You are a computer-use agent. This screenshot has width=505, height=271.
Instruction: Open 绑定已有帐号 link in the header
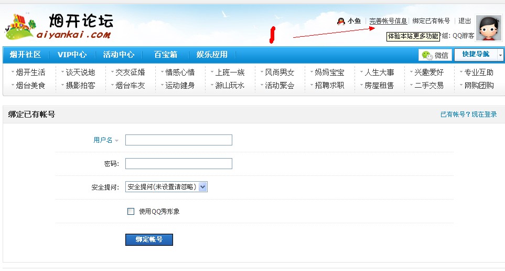(x=431, y=21)
